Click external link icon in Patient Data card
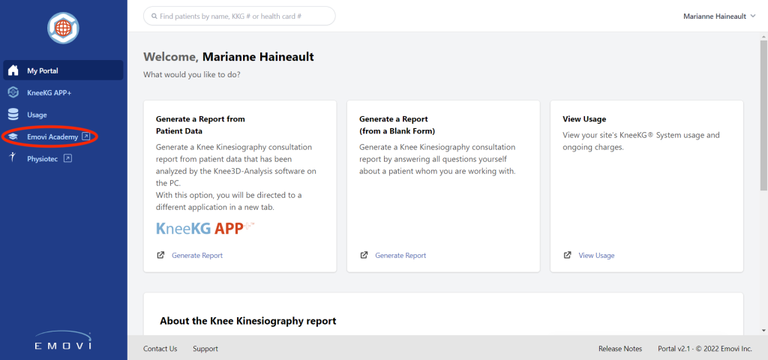The height and width of the screenshot is (360, 768). (x=160, y=255)
